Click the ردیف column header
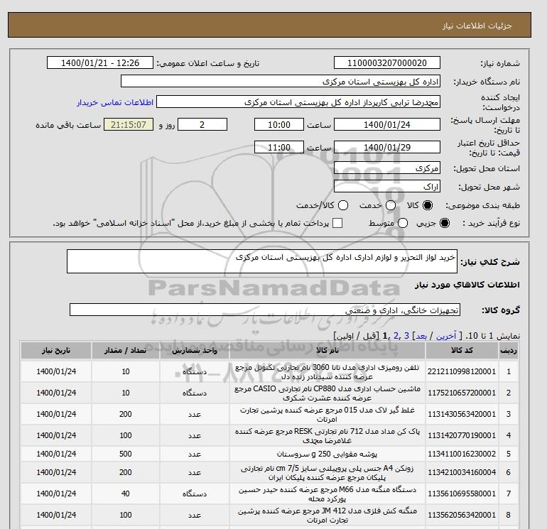 point(508,351)
